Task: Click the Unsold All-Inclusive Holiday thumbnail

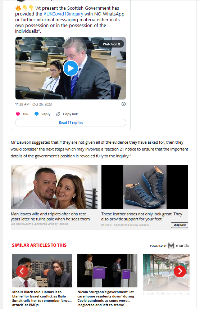Action: 166,272
